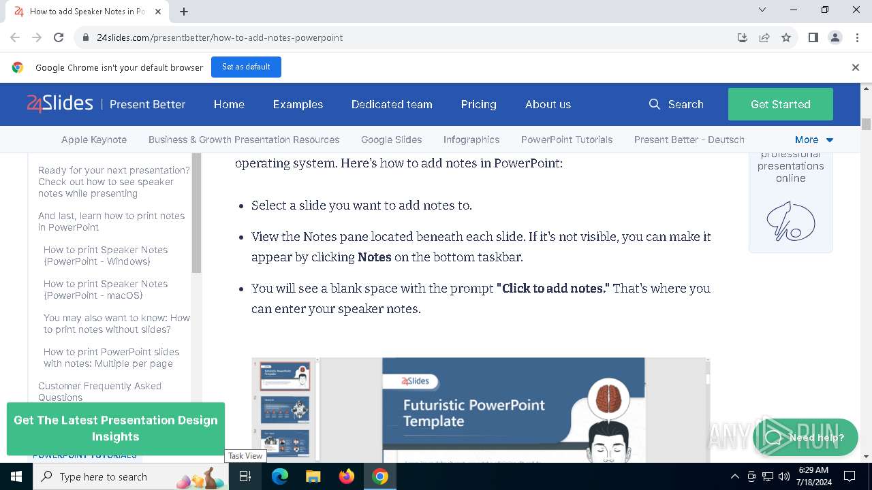The height and width of the screenshot is (490, 872).
Task: Open 'Ready for your next presentation?' sidebar link
Action: [x=114, y=182]
